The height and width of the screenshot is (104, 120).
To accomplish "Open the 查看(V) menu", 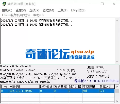I will click(21, 10).
